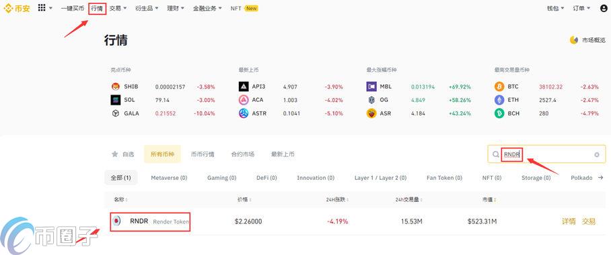Select the 全部 (1) category filter
The width and height of the screenshot is (611, 255).
point(121,178)
